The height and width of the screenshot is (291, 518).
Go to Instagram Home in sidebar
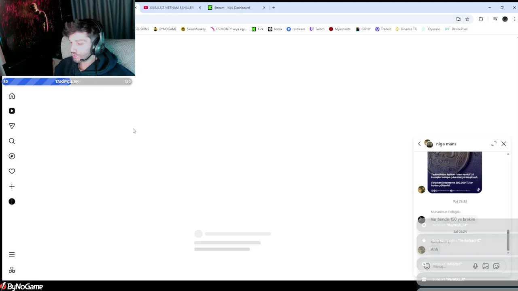point(12,96)
